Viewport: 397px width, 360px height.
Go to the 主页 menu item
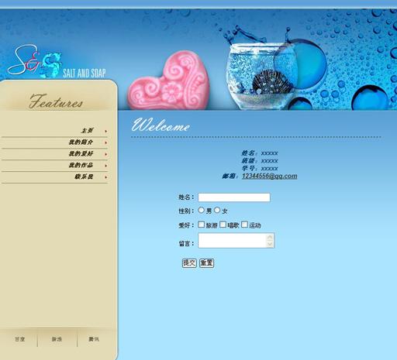(87, 131)
